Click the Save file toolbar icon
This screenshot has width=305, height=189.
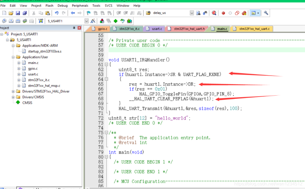pos(18,13)
